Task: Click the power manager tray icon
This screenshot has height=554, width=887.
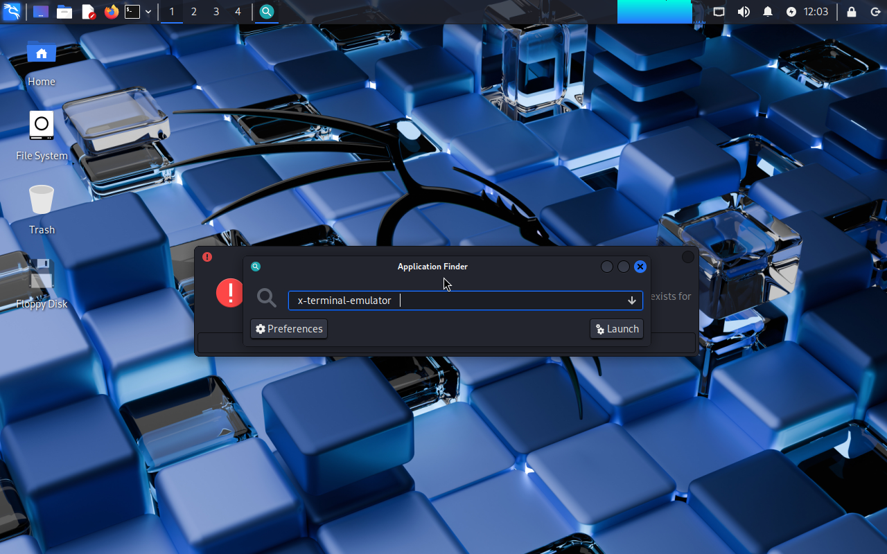Action: 791,12
